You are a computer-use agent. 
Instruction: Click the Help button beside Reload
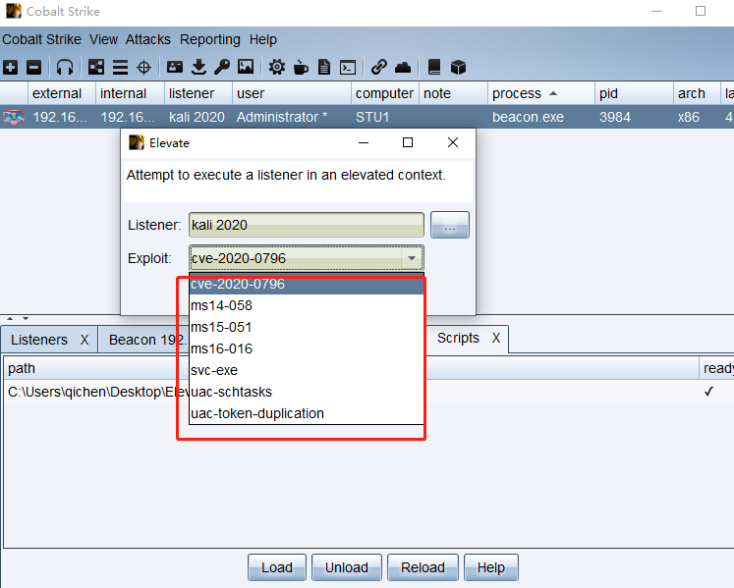click(491, 567)
